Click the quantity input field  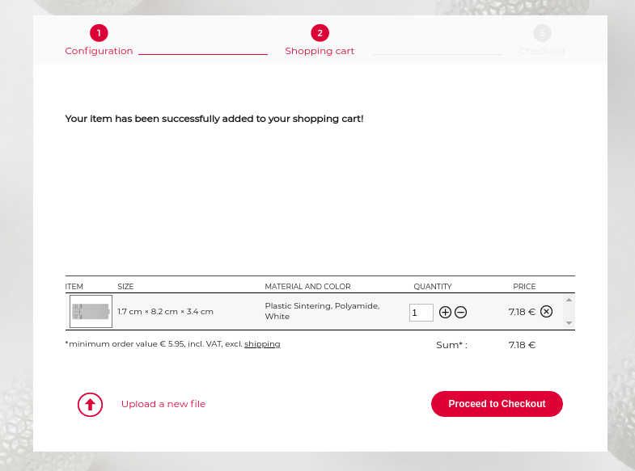[x=421, y=313]
